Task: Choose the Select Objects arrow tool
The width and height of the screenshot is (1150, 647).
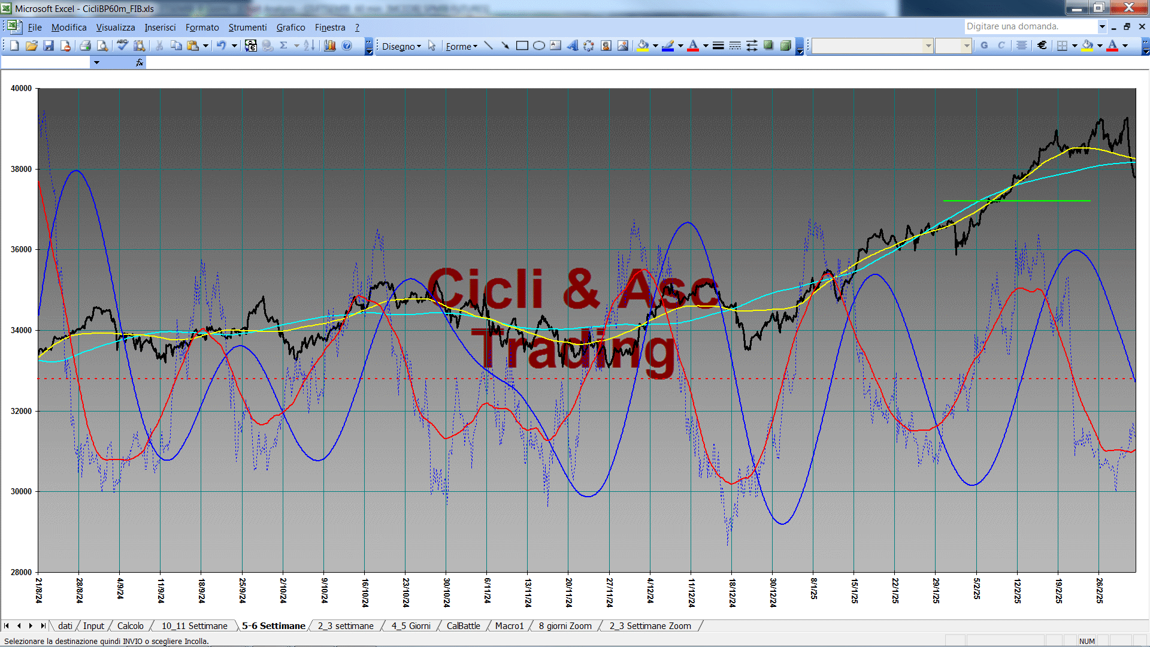Action: (x=432, y=46)
